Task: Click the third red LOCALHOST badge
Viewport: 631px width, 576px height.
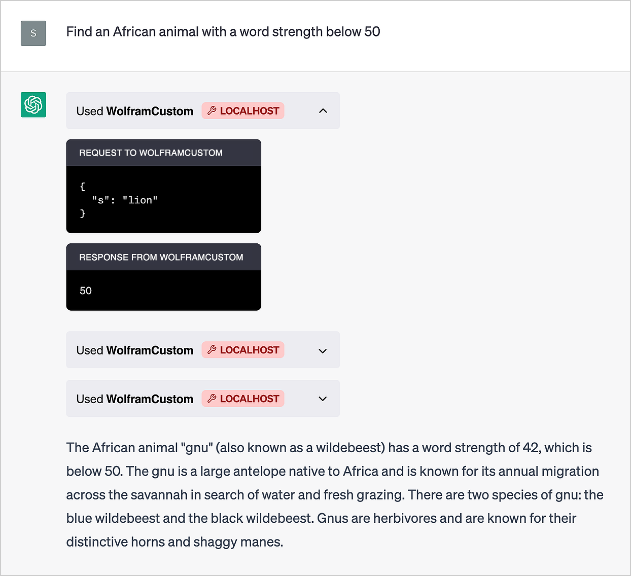Action: (243, 398)
